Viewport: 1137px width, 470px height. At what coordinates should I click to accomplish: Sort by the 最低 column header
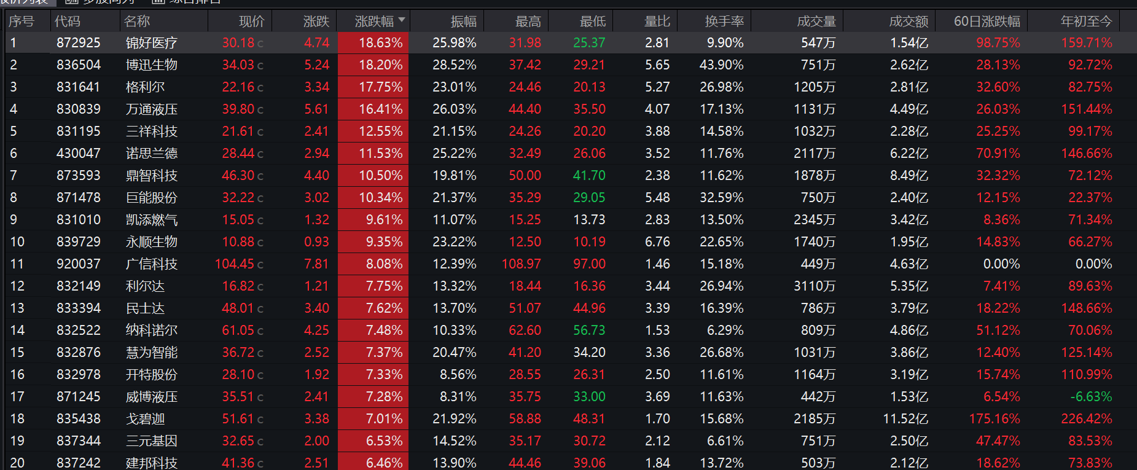tap(593, 22)
